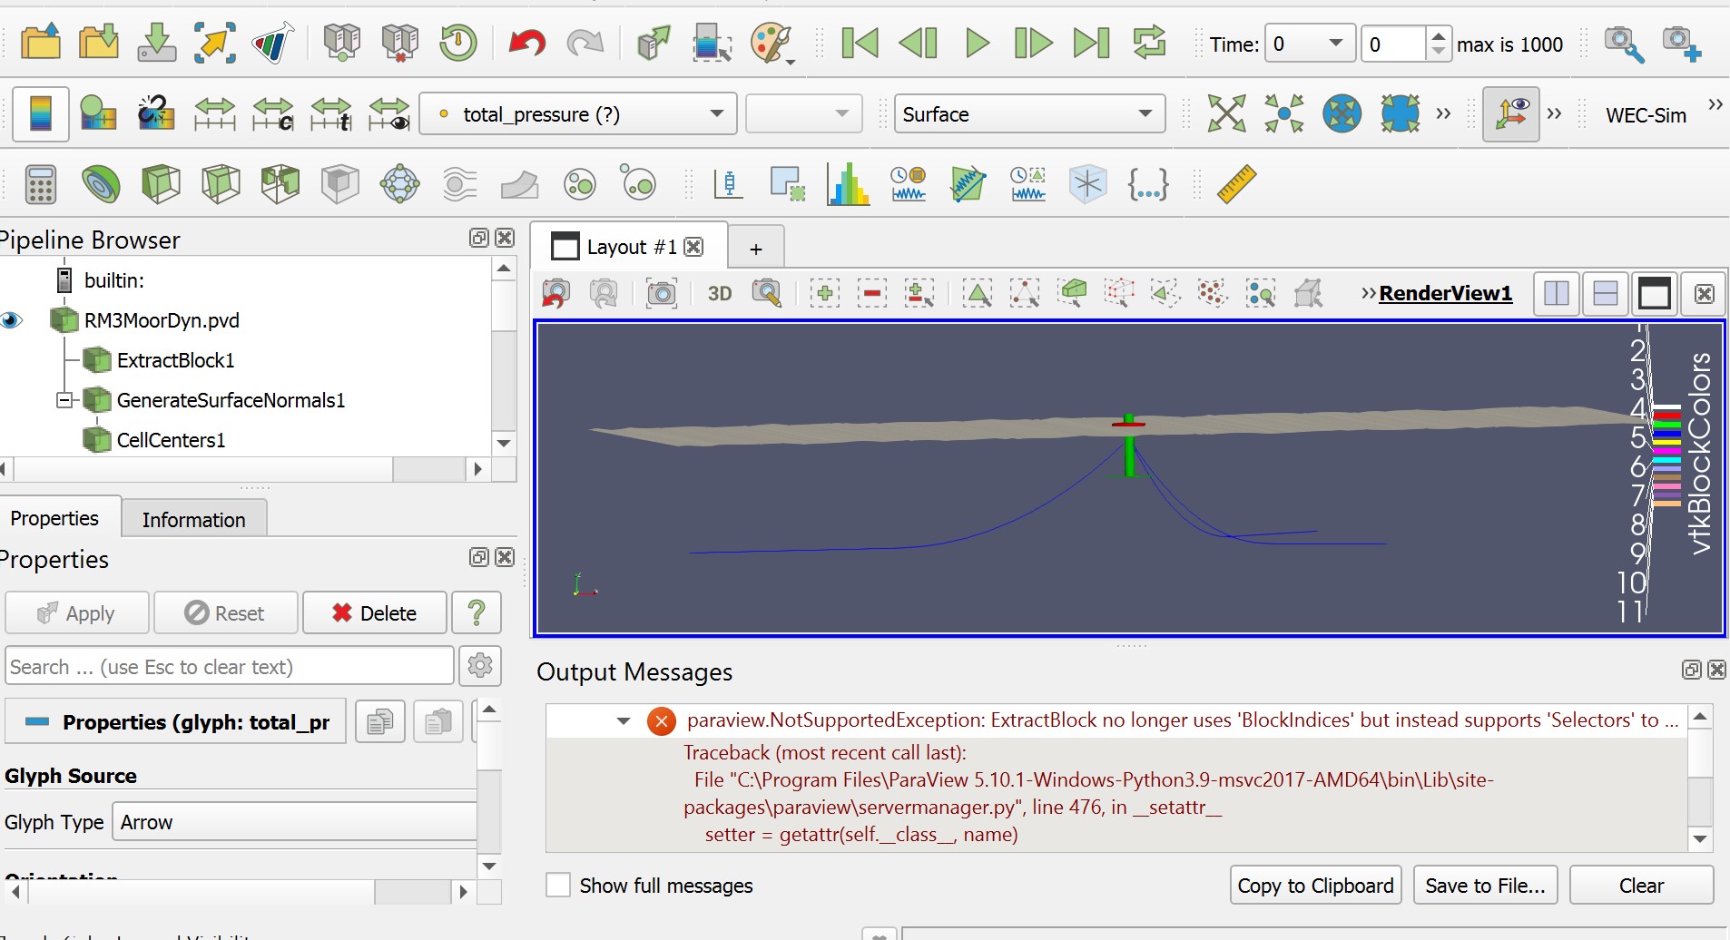
Task: Open the Calculator filter
Action: point(38,183)
